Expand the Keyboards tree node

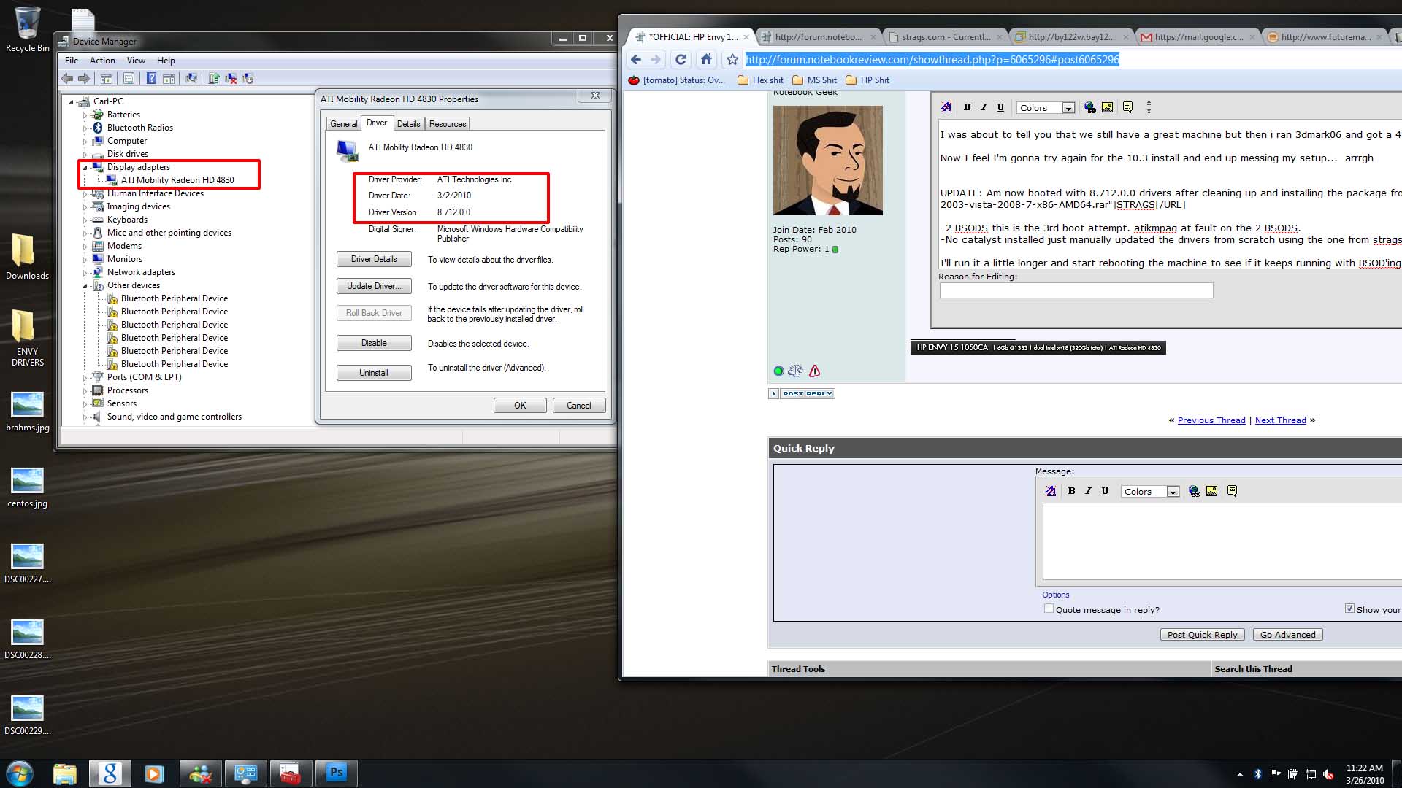click(x=85, y=220)
